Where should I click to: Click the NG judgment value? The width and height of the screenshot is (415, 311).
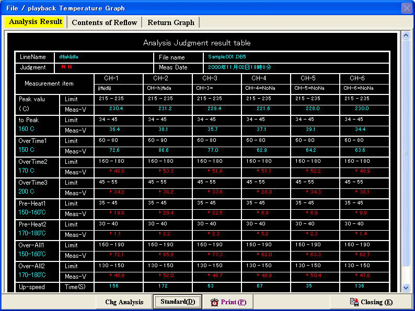point(66,67)
